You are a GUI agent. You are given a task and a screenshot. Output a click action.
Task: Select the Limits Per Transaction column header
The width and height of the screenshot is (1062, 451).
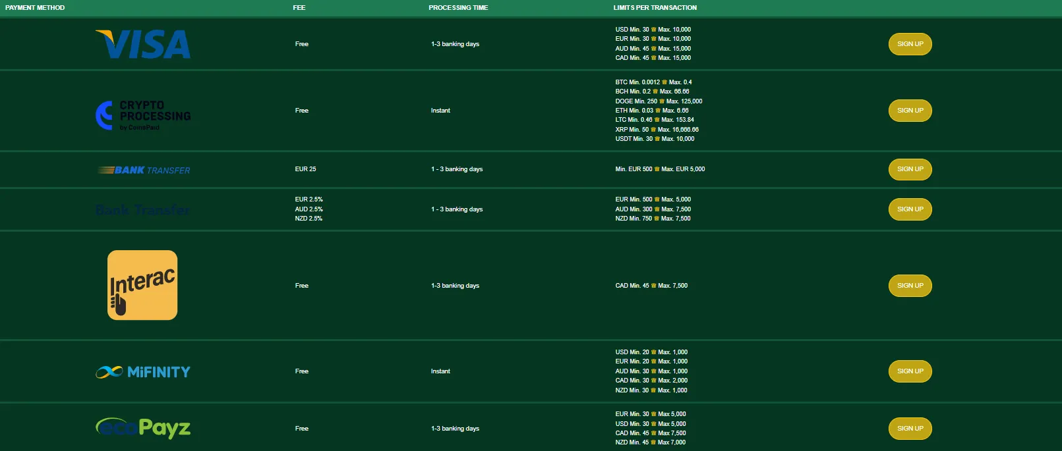pos(655,8)
